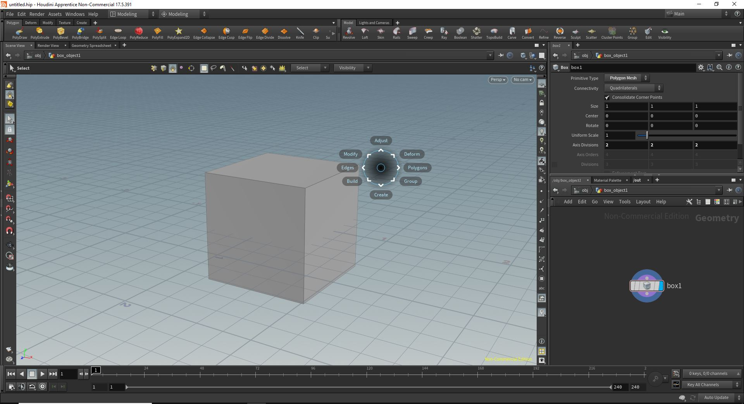This screenshot has height=404, width=744.
Task: Open the No cam camera menu
Action: (522, 79)
